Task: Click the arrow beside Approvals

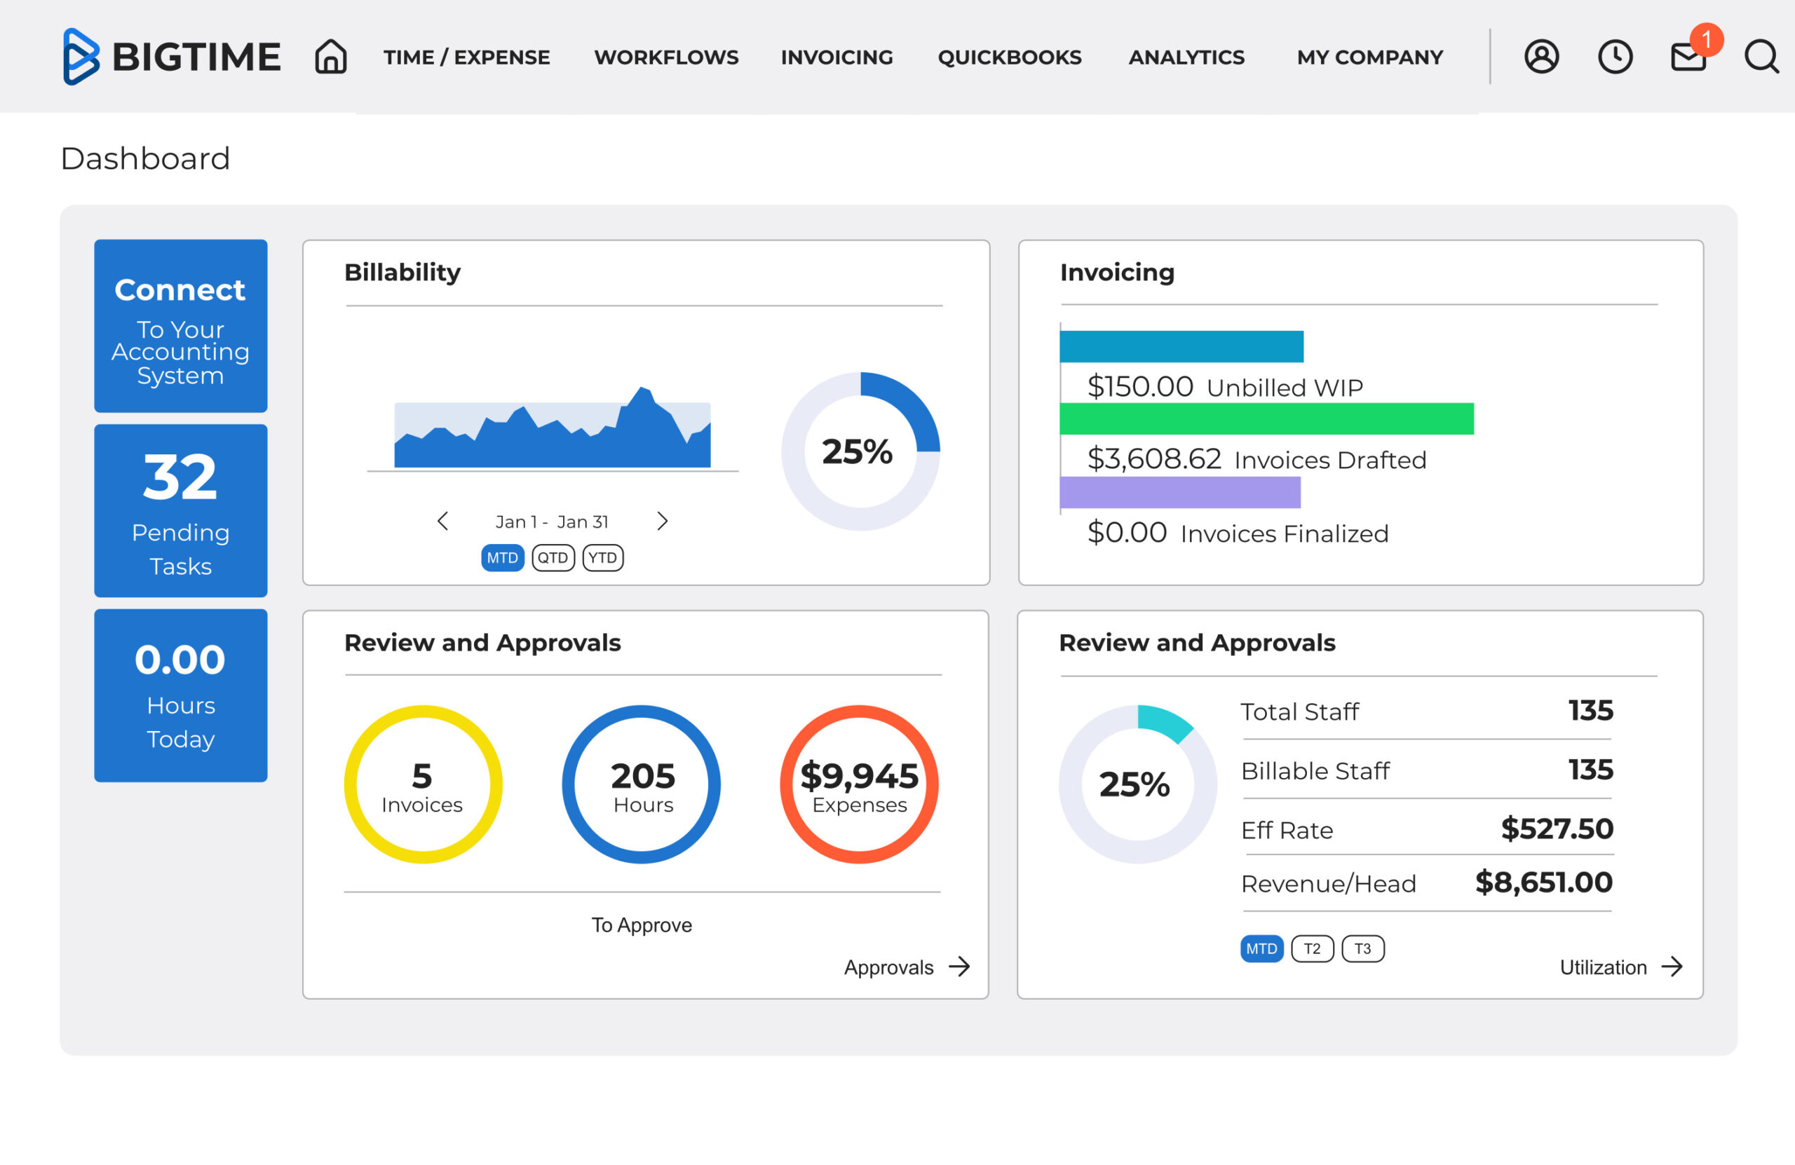Action: [959, 967]
